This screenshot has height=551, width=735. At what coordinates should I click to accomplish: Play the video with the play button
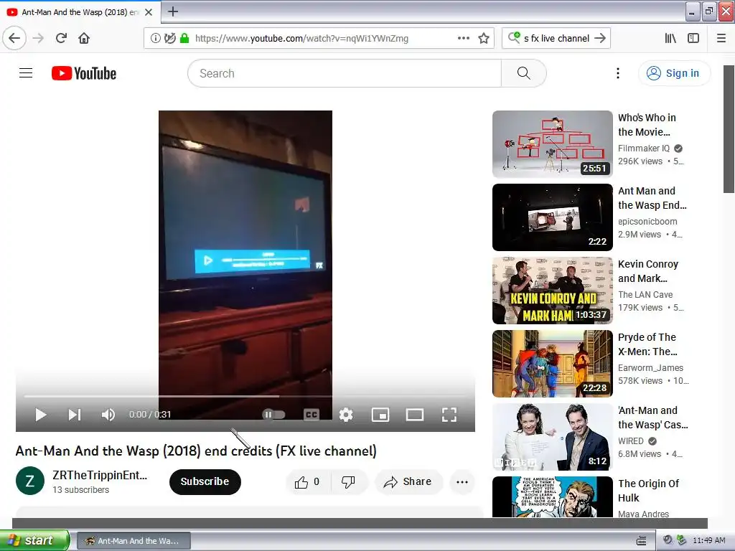pyautogui.click(x=40, y=415)
